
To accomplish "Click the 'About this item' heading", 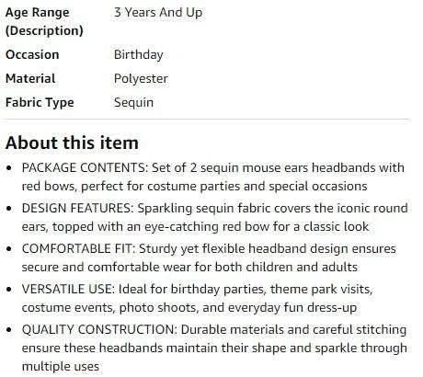I will tap(72, 143).
